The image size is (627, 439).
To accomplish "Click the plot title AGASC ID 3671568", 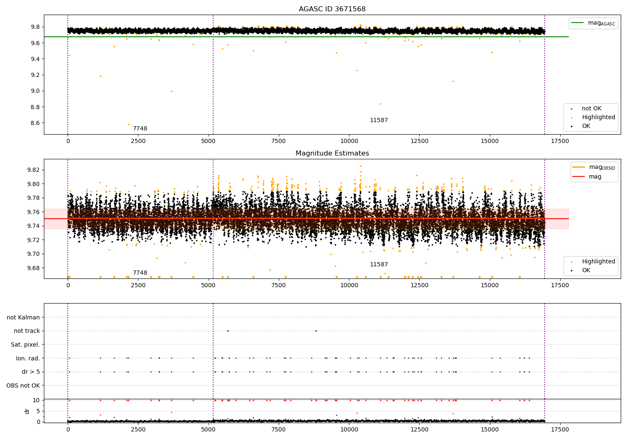I will tap(332, 9).
